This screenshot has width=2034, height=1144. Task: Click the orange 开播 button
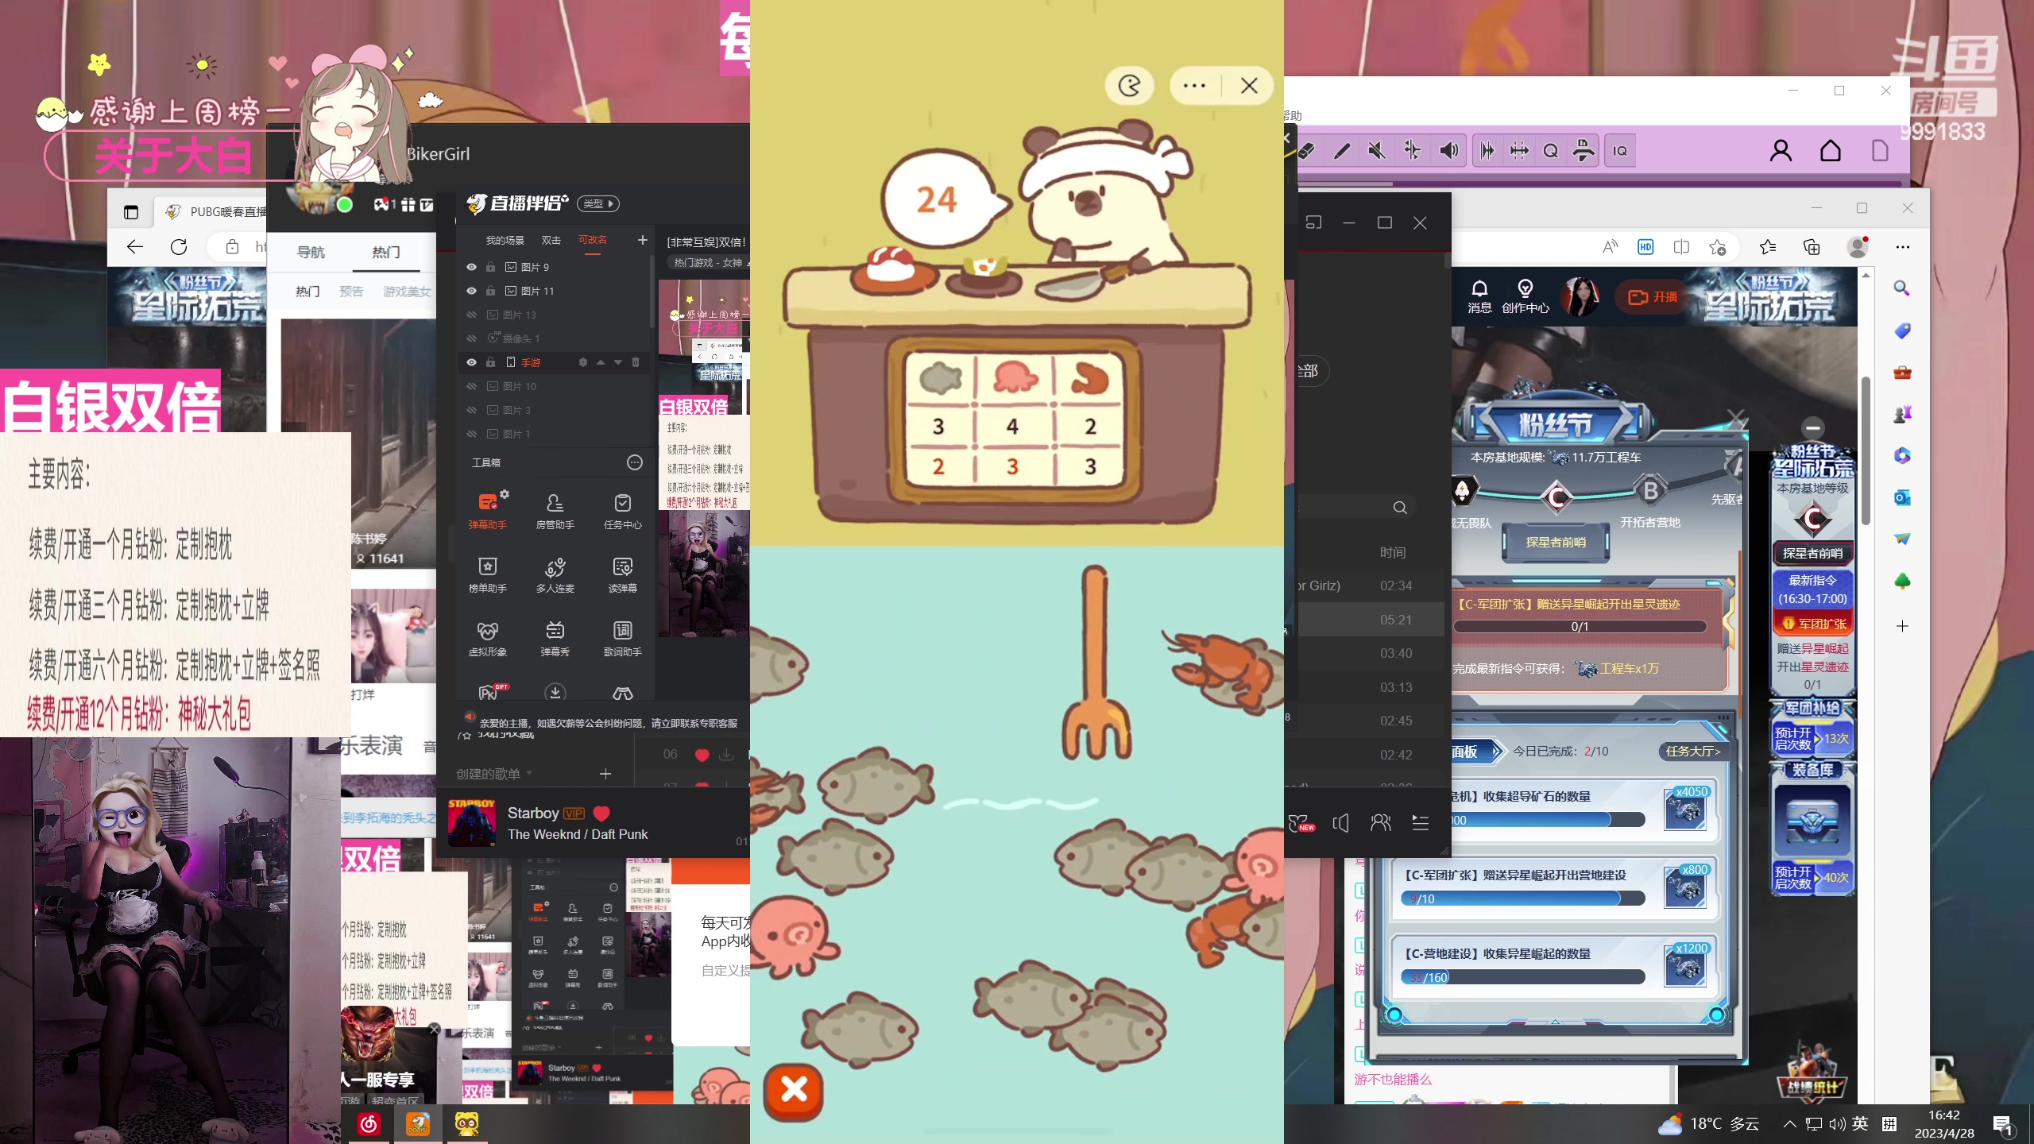(1653, 297)
